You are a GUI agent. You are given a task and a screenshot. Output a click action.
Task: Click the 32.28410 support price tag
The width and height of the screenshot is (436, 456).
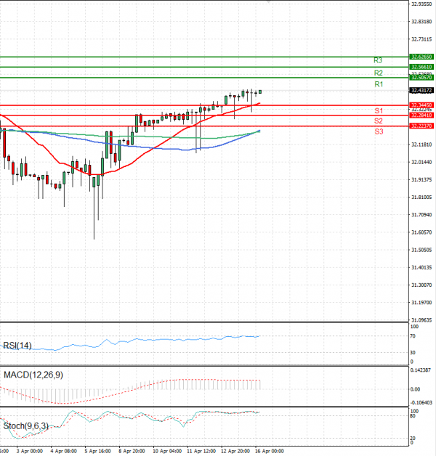[421, 115]
